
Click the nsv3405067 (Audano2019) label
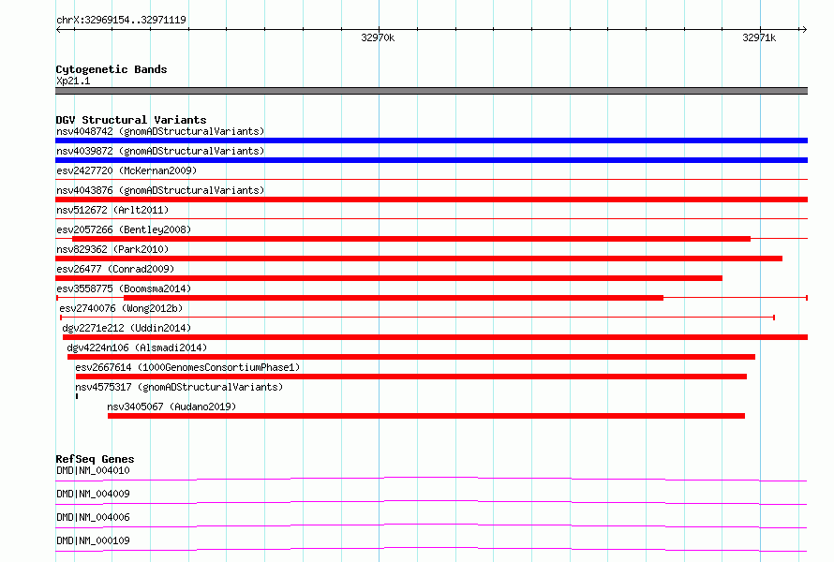[171, 407]
